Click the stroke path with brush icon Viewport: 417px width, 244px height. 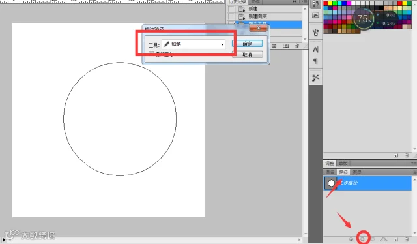(x=362, y=239)
